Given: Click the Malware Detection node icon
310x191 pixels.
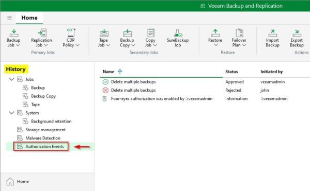Looking at the screenshot, I should point(20,138).
